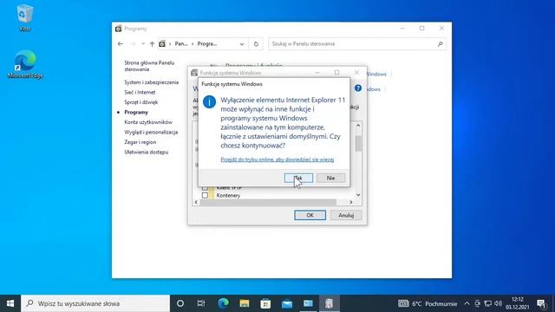Open the weather widget showing 6°C Pochmurnie

[x=428, y=303]
